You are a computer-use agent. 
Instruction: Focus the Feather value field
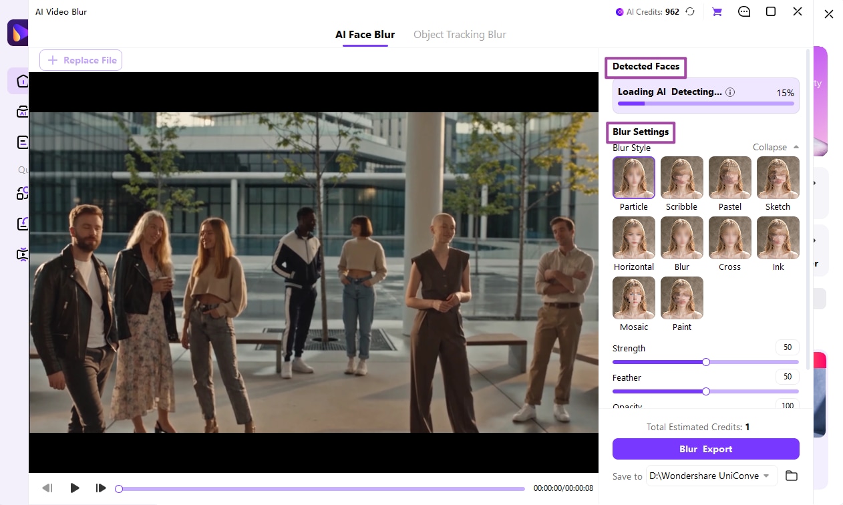tap(788, 377)
